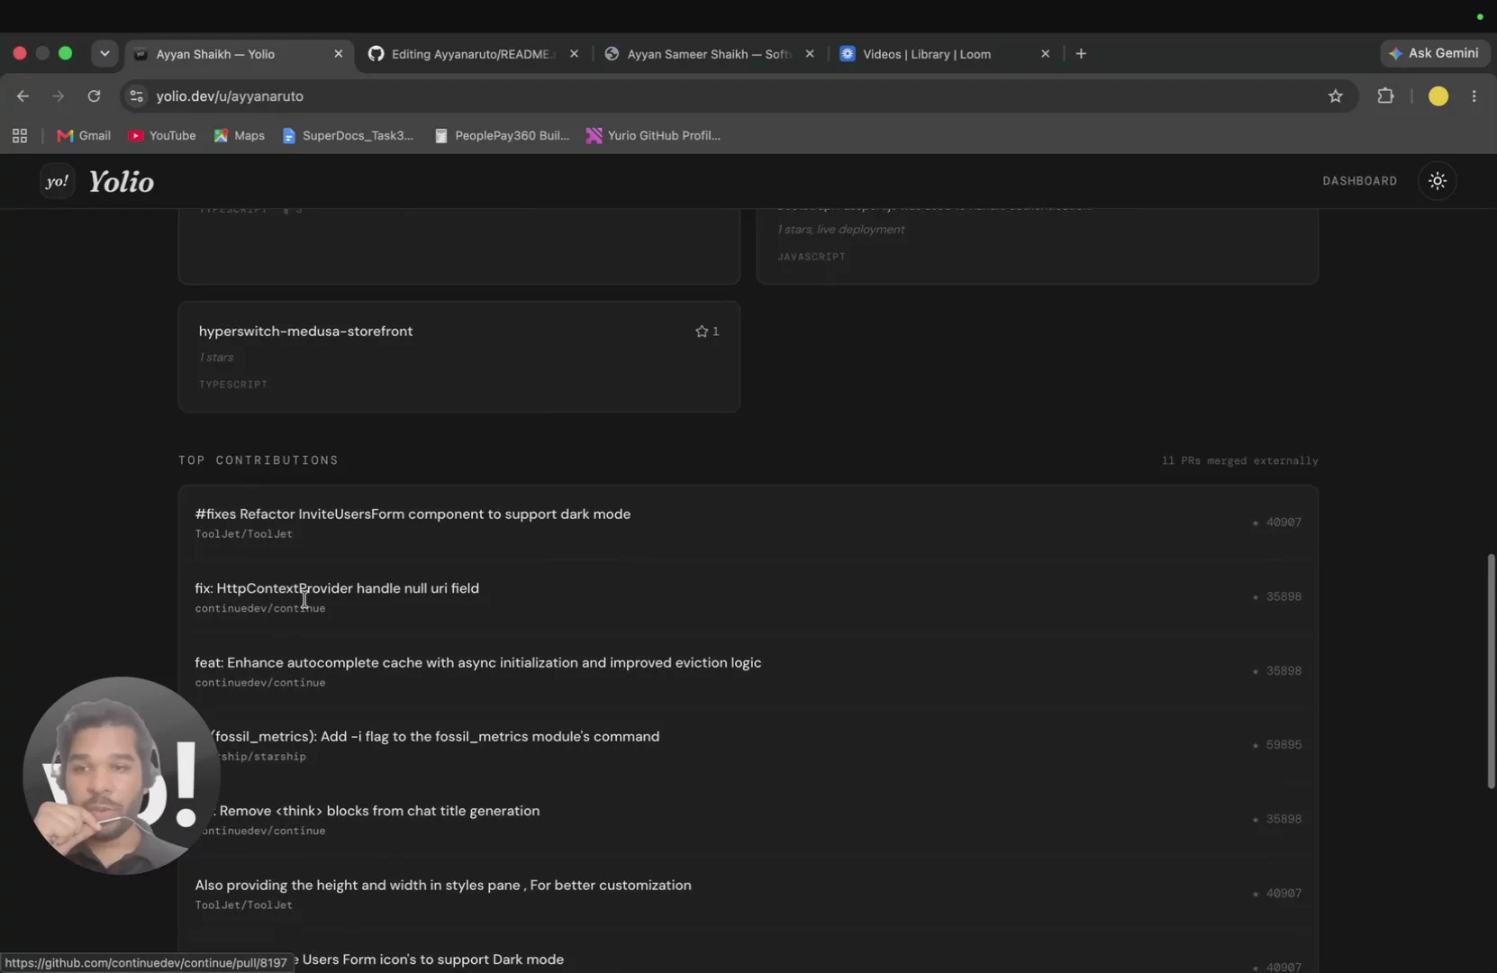Click the Ask Gemini button
Screen dimensions: 1497x973
[1434, 53]
